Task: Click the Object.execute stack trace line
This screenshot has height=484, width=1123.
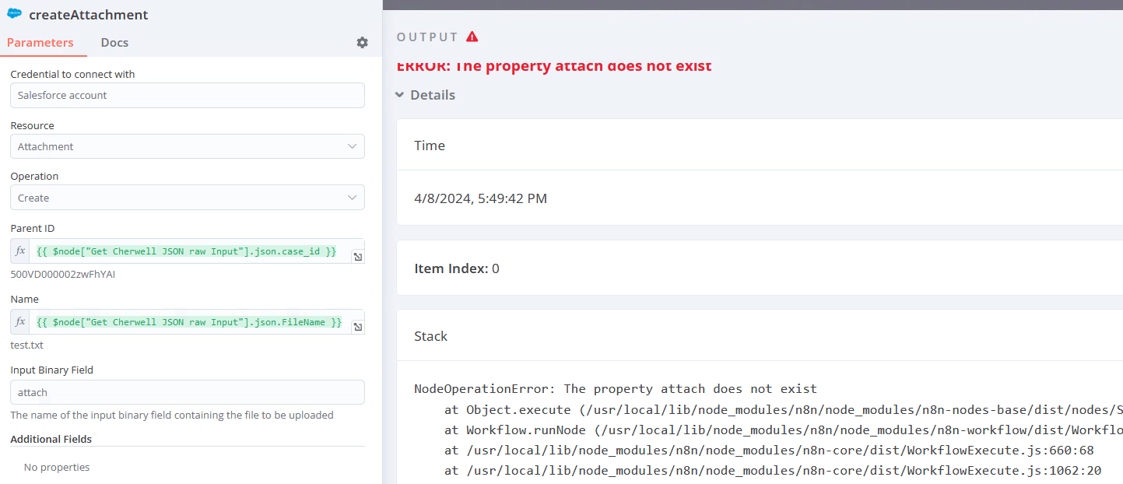Action: pyautogui.click(x=783, y=409)
